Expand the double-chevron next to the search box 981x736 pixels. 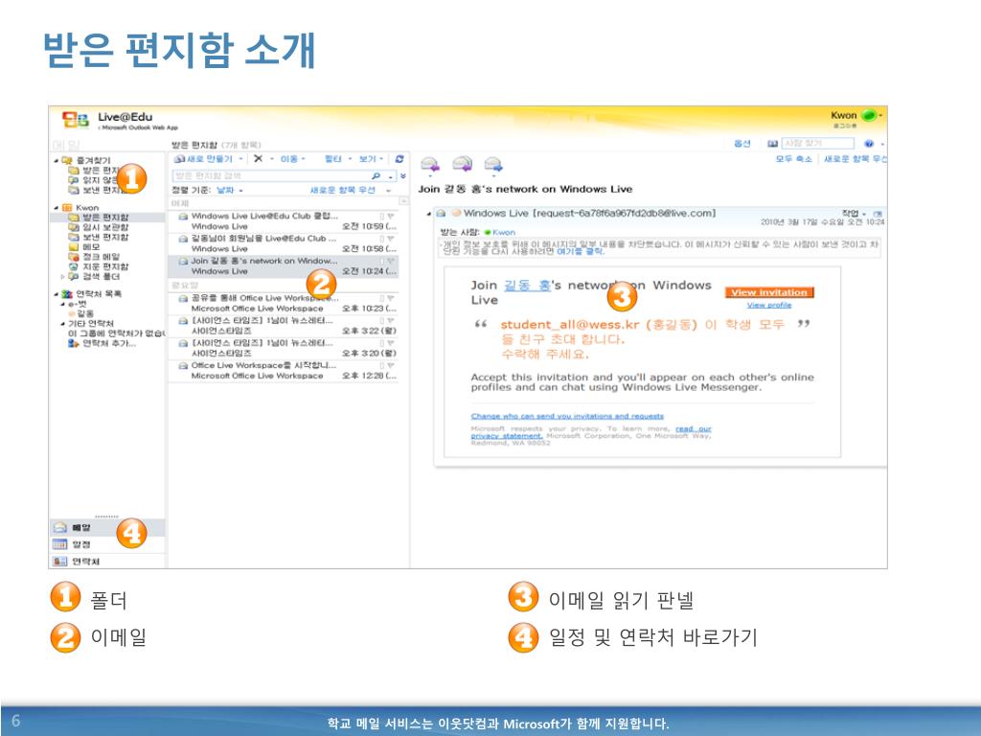(x=403, y=176)
